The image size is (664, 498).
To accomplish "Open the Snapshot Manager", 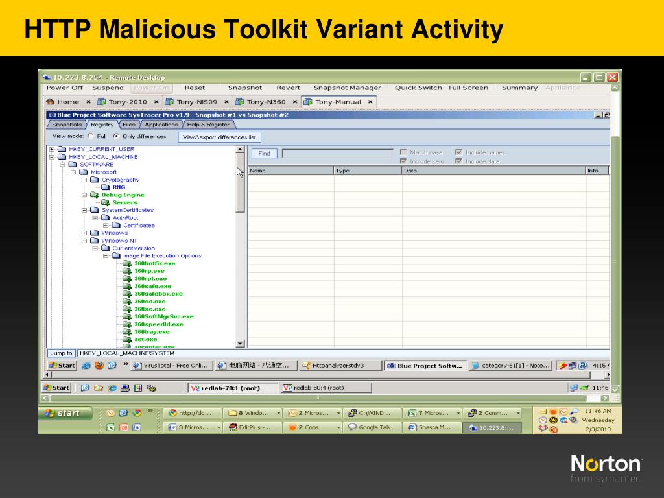I will [348, 88].
